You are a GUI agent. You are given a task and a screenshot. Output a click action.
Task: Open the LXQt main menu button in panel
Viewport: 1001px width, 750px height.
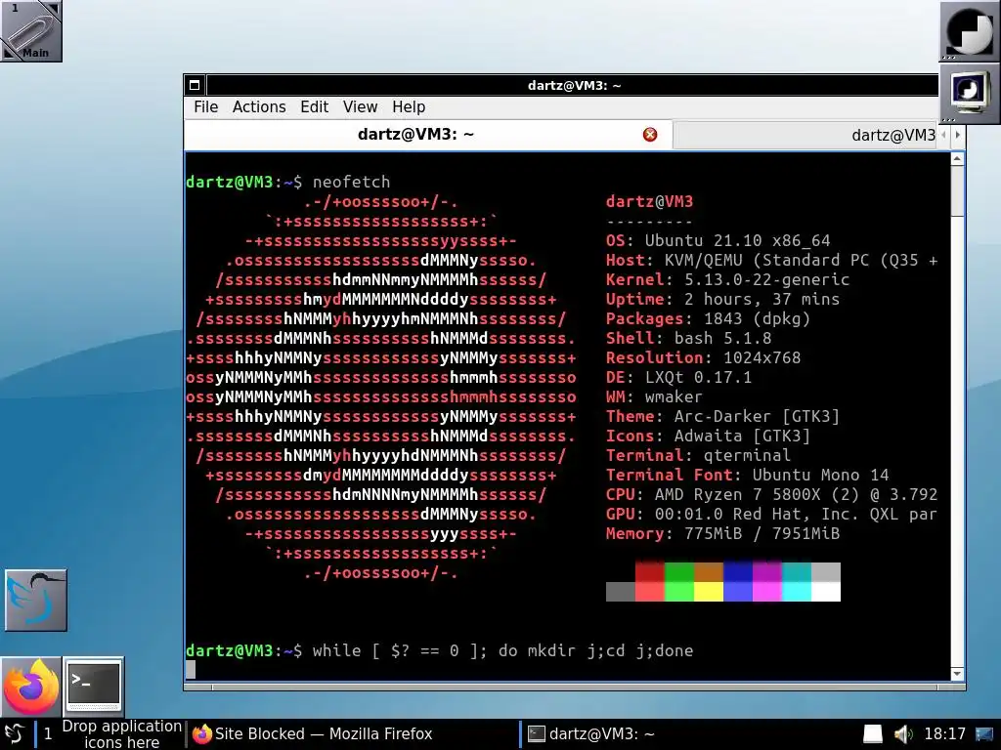(15, 734)
